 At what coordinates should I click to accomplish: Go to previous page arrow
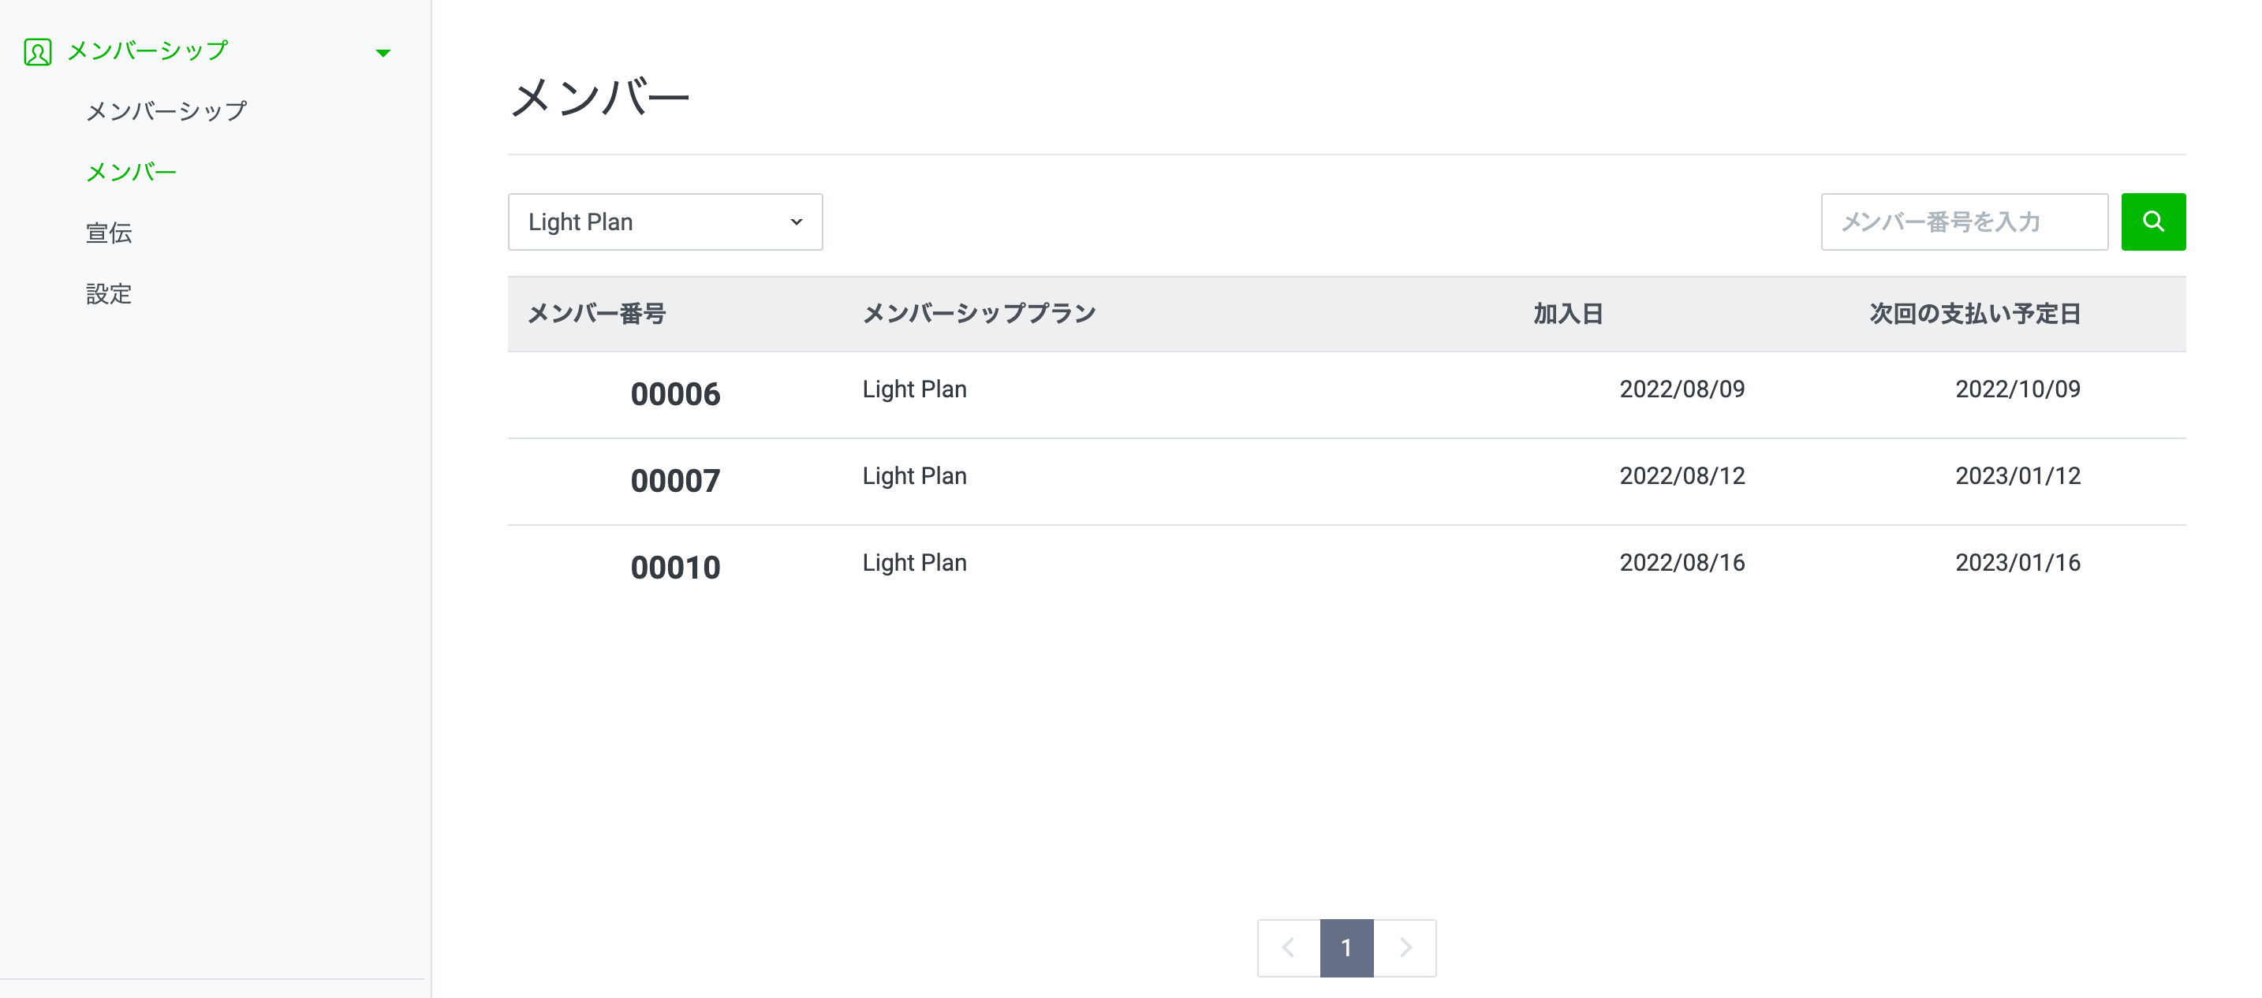pyautogui.click(x=1288, y=947)
